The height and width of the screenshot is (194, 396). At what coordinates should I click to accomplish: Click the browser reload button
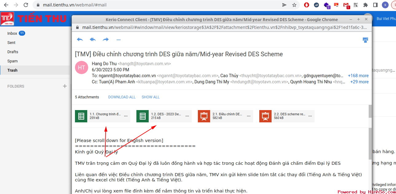point(26,5)
